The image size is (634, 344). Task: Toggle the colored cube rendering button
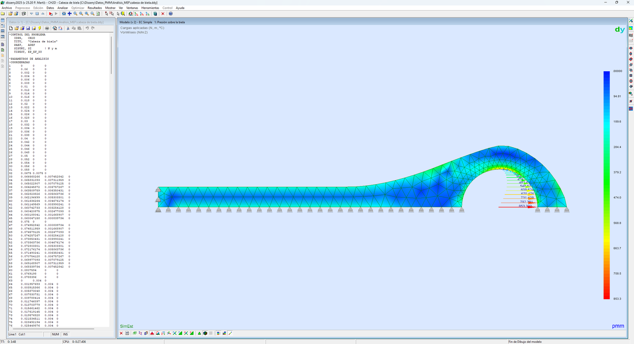[205, 333]
